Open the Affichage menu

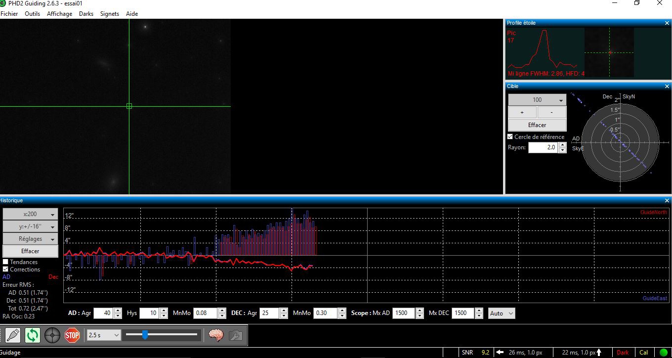coord(59,14)
